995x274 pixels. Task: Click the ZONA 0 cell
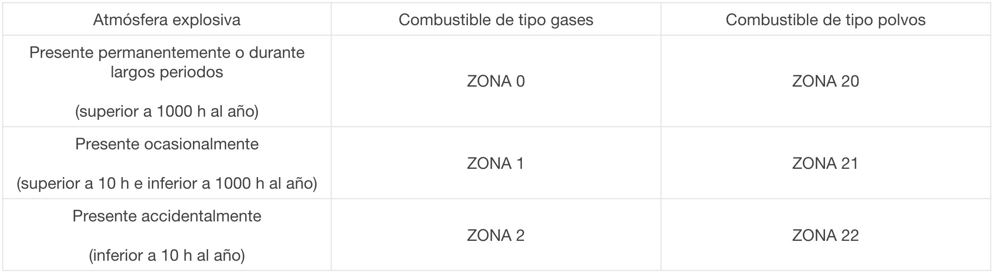[496, 81]
